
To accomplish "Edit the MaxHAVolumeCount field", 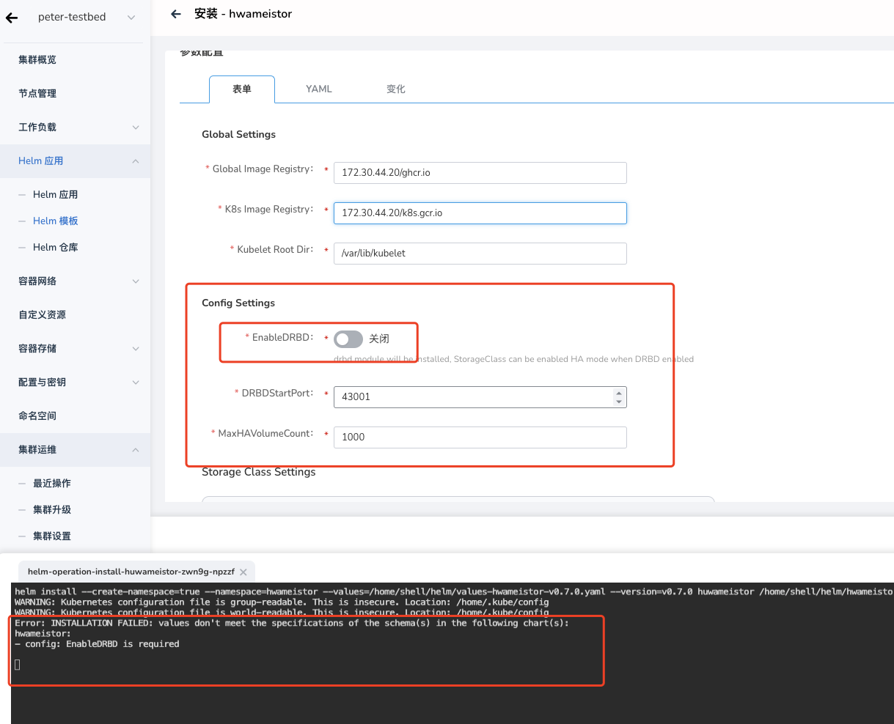I will point(480,437).
